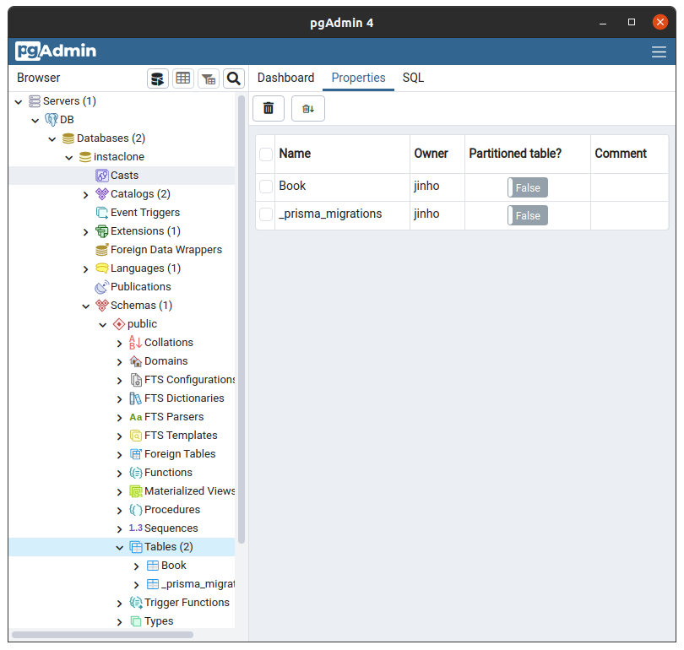This screenshot has height=650, width=684.
Task: Close the pgAdmin 4 window
Action: coord(660,22)
